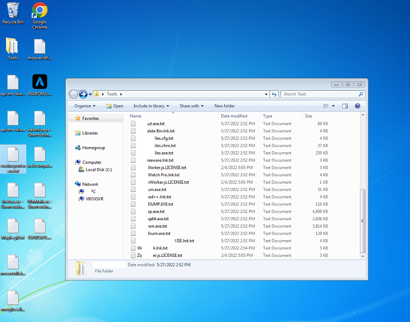Image resolution: width=410 pixels, height=322 pixels.
Task: Click the New folder button
Action: [x=224, y=106]
